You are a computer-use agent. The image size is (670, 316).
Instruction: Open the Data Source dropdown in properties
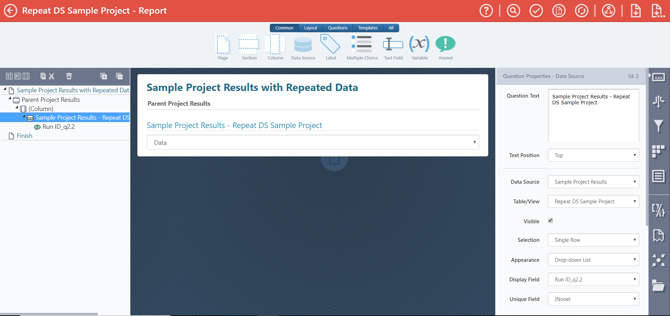[x=593, y=182]
